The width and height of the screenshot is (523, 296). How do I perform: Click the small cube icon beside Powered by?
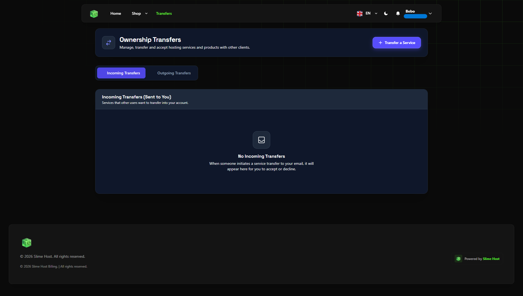coord(458,259)
